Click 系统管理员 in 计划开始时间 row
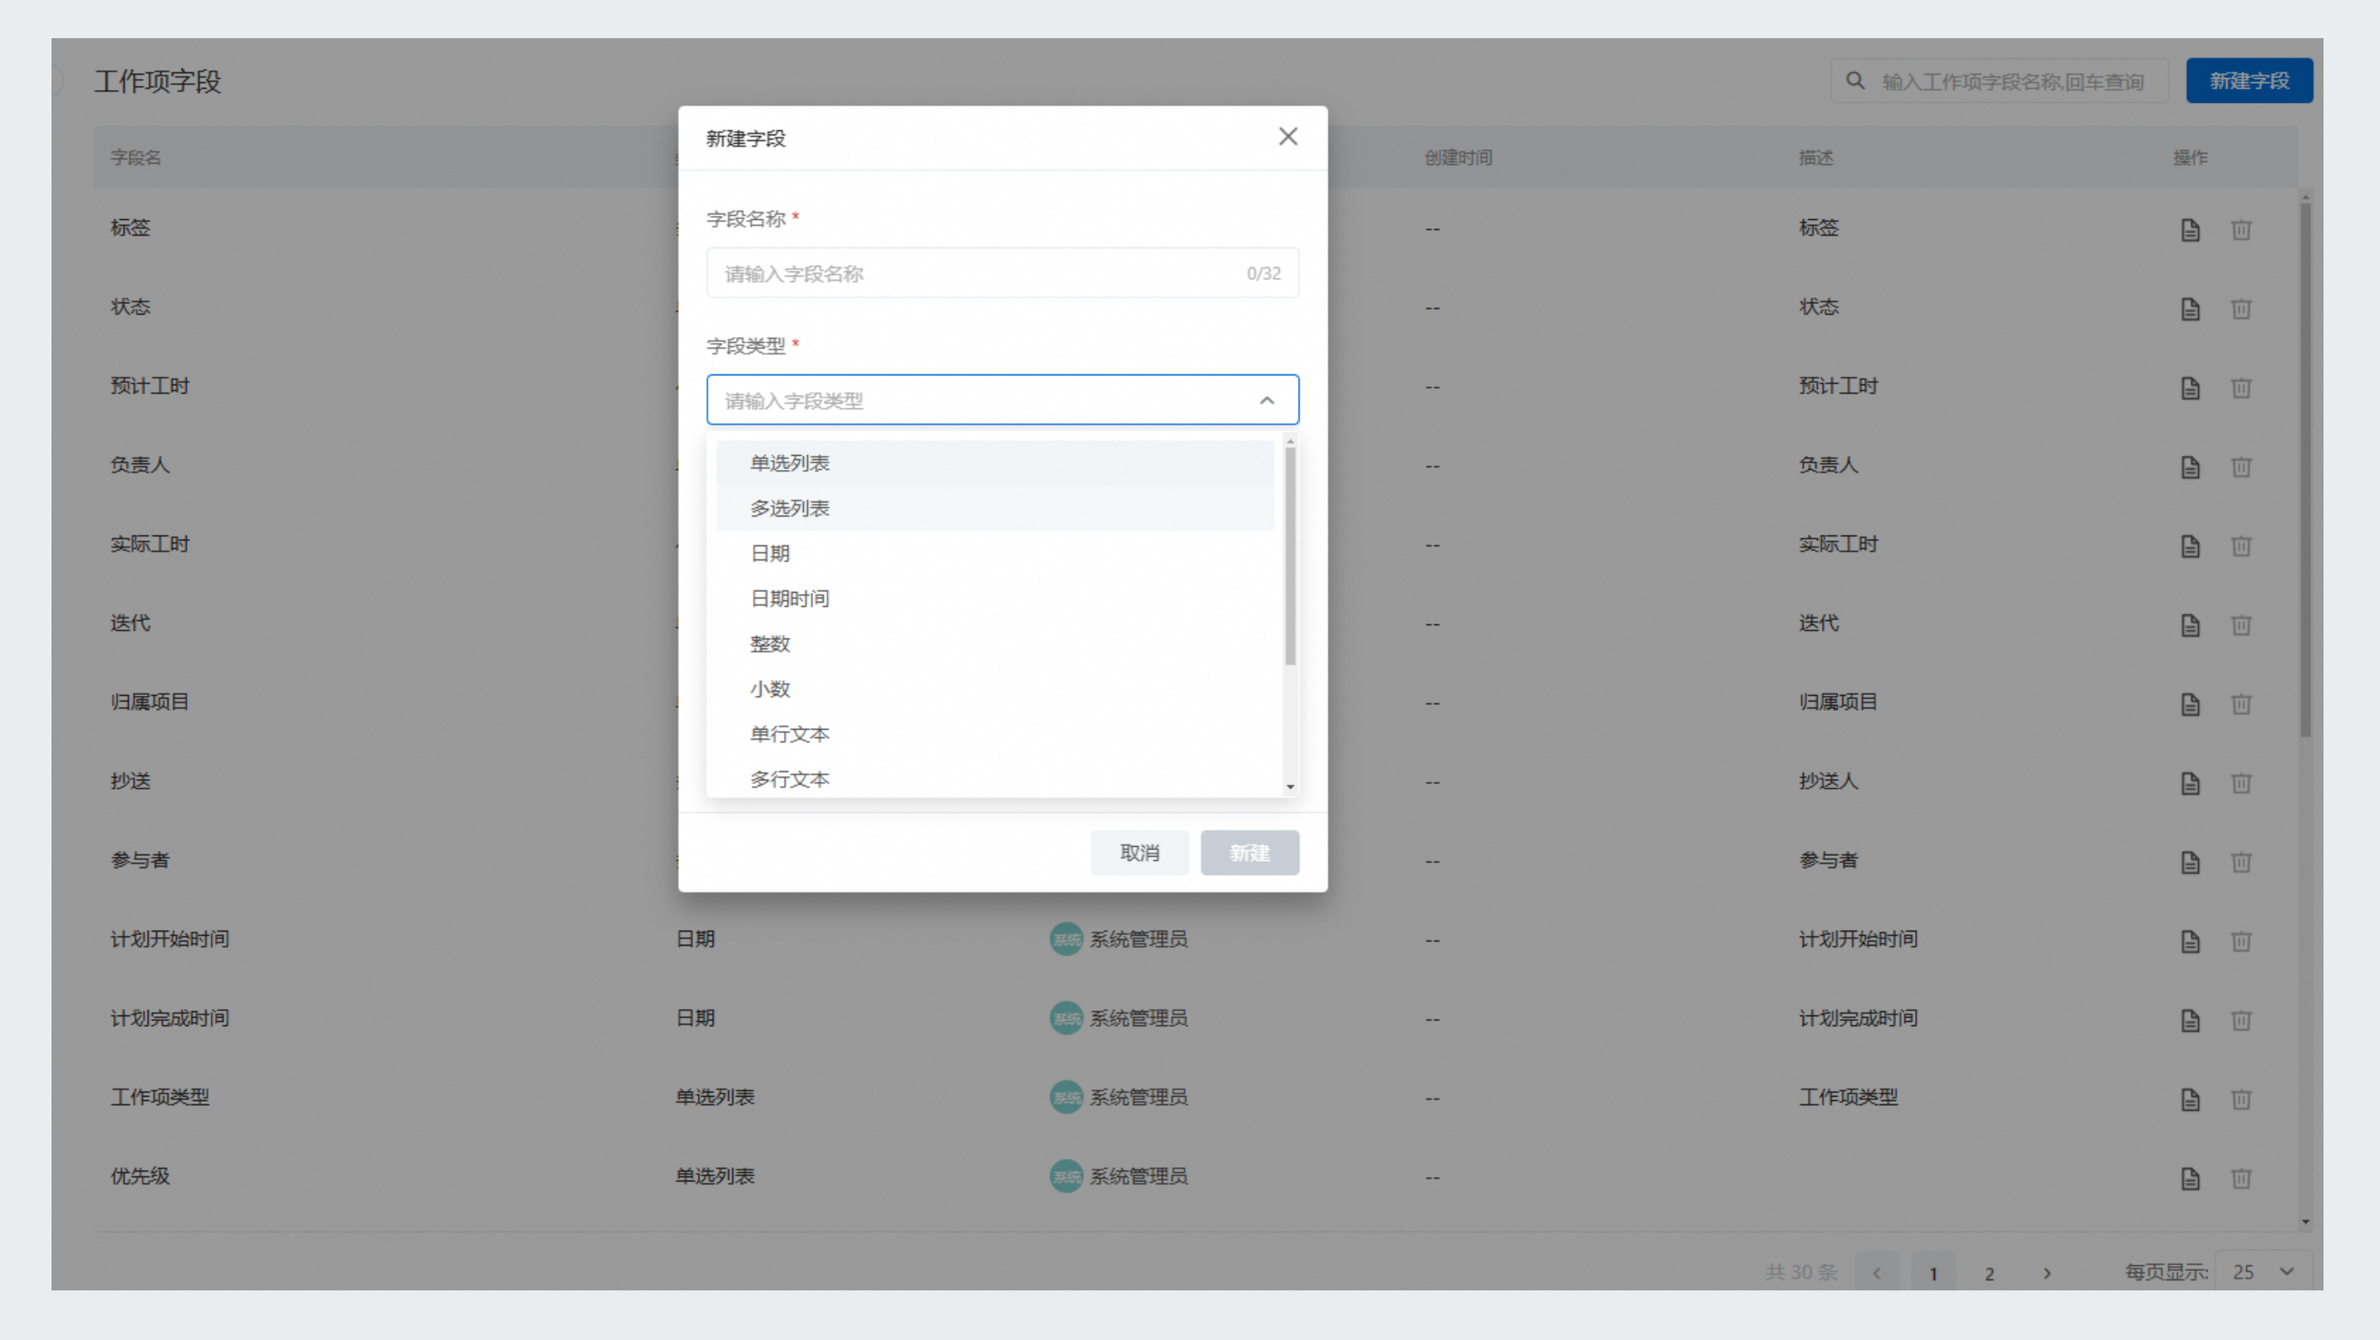Screen dimensions: 2380x1340 coord(1139,940)
